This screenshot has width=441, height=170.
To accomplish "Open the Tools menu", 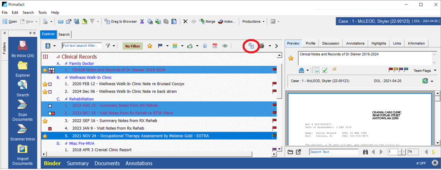I will click(43, 13).
